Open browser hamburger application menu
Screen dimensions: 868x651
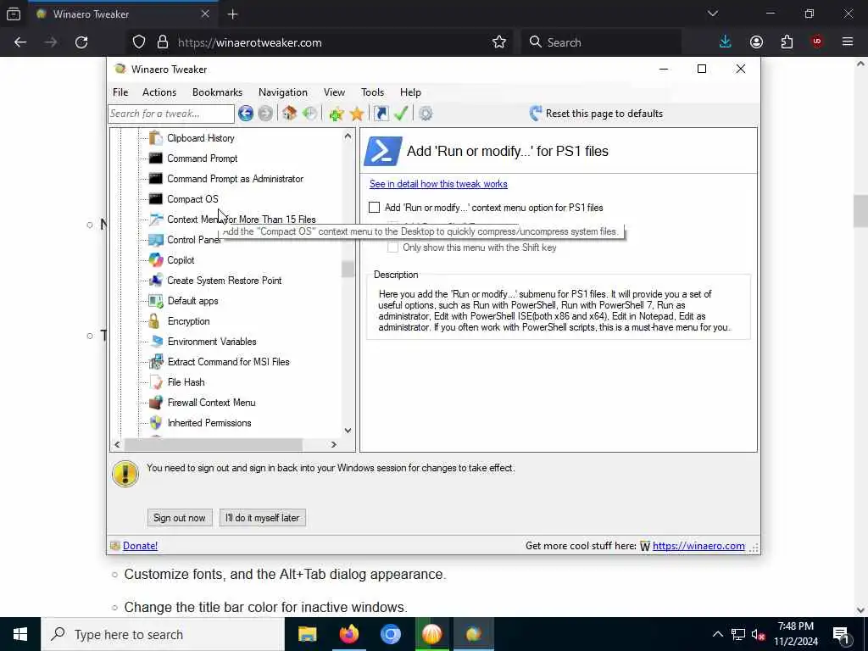848,42
